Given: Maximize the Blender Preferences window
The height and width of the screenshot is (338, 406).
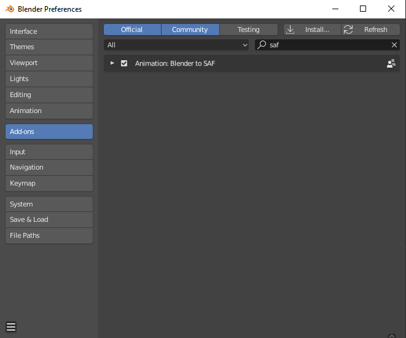Looking at the screenshot, I should (363, 9).
